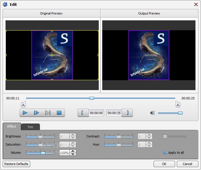The height and width of the screenshot is (170, 201).
Task: Click the Original Preview header
Action: (51, 13)
